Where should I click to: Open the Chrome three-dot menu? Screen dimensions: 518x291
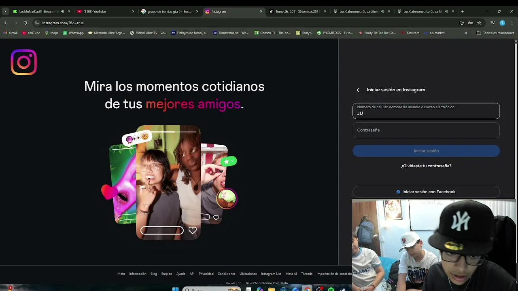pyautogui.click(x=512, y=23)
